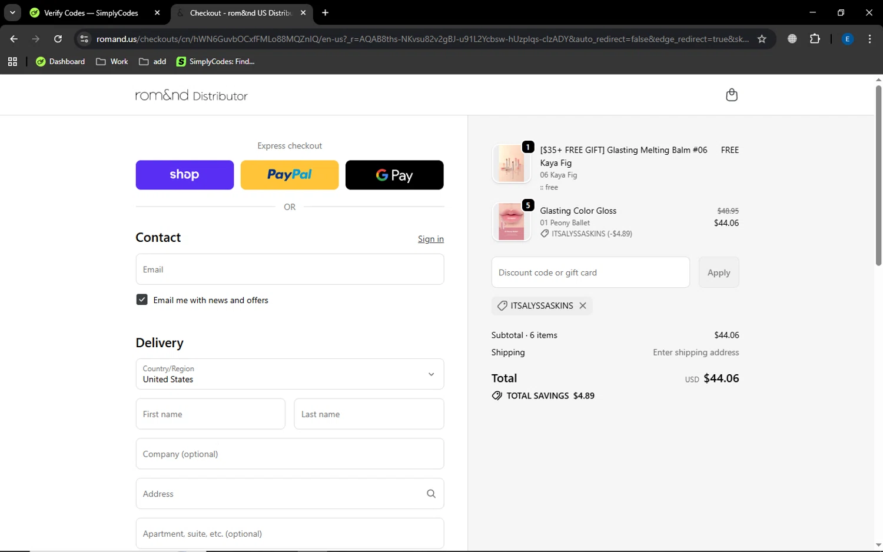Click the ITSALYSSASKINS (-$4.89) line text

[592, 234]
